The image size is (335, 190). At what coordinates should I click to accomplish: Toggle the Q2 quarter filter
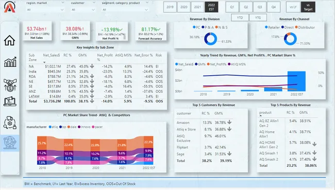point(246,7)
